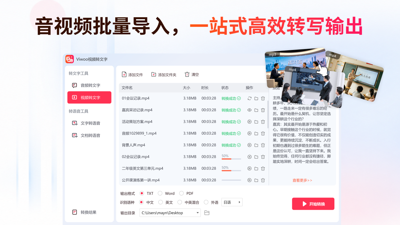Open the 文字转语音 tool

tap(89, 123)
